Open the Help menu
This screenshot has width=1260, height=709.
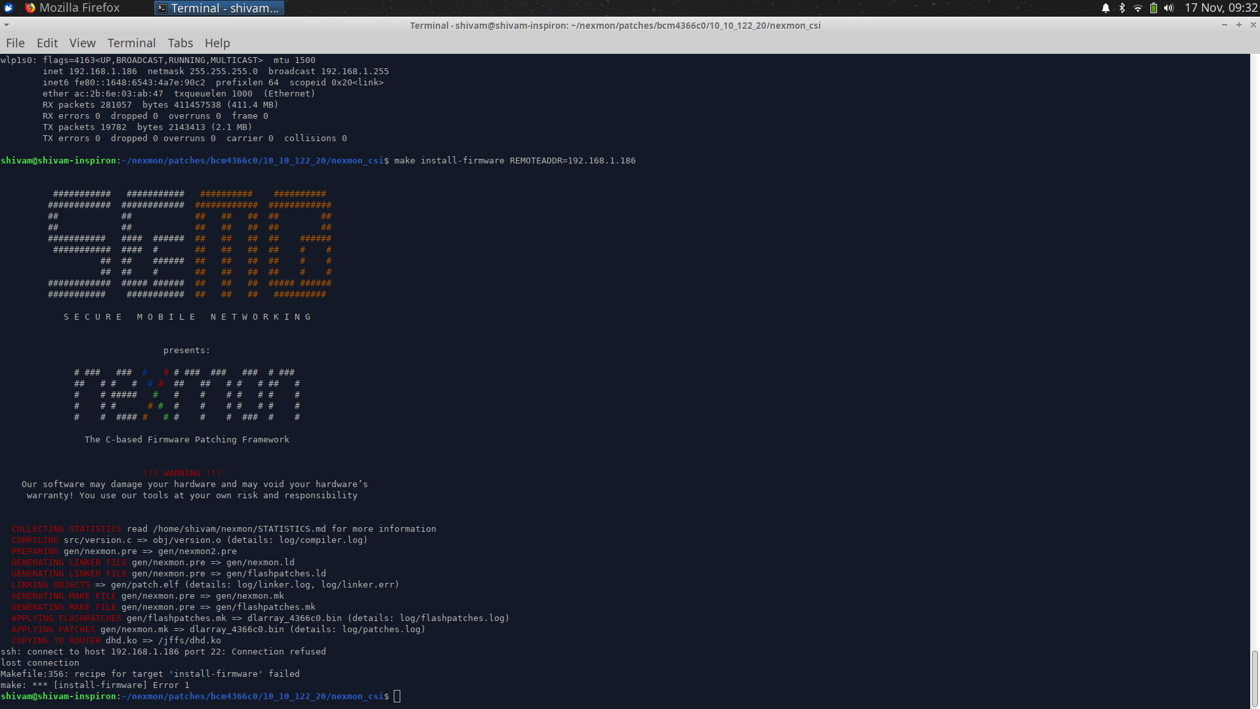217,43
